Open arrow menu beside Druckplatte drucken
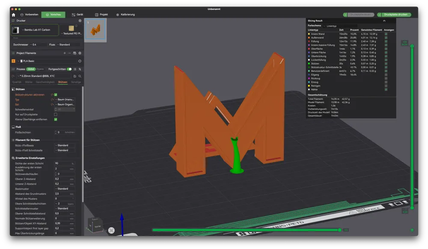This screenshot has height=249, width=428. tap(379, 15)
